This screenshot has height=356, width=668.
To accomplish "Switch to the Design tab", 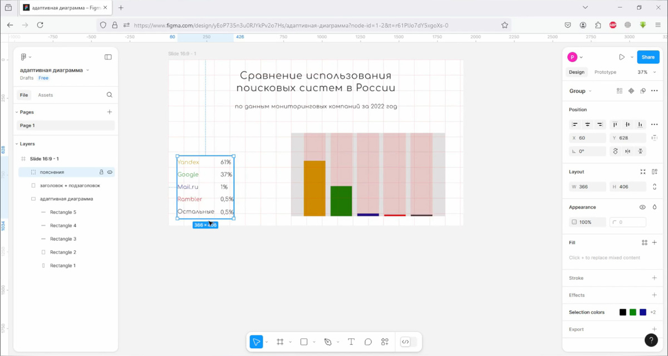I will (x=577, y=72).
